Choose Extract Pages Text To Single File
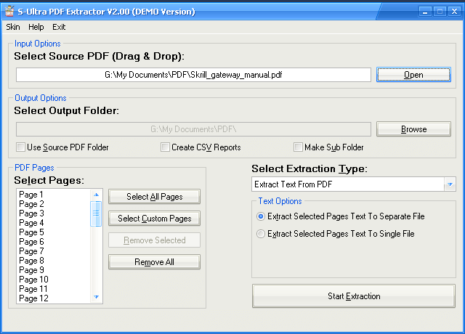The width and height of the screenshot is (465, 334). pos(262,234)
